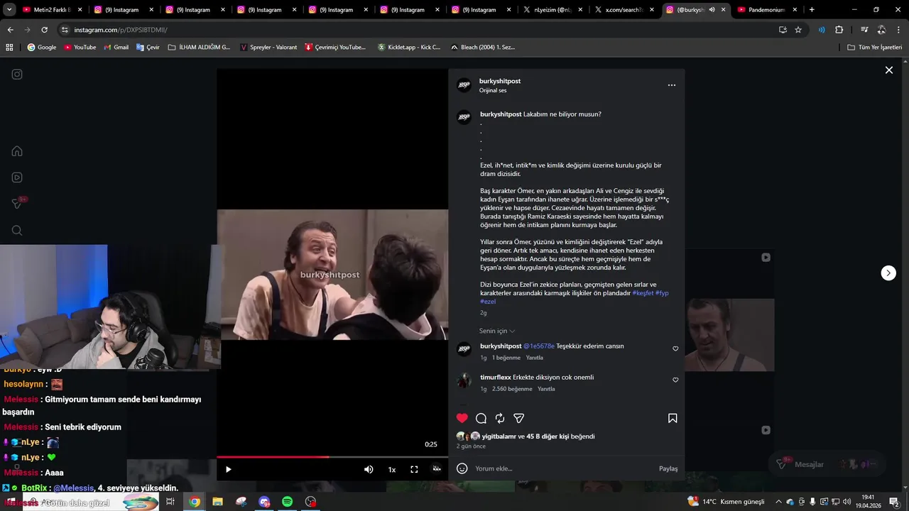Click the #ezel hashtag link
909x511 pixels.
pyautogui.click(x=488, y=302)
